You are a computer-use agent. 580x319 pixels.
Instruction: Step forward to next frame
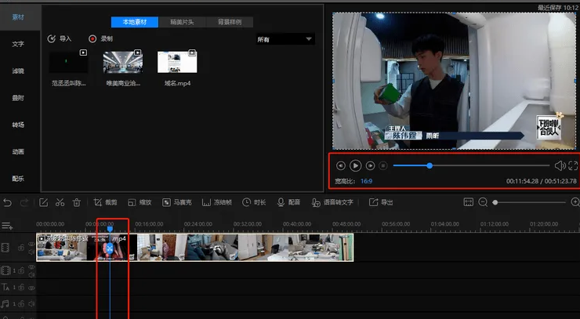[x=370, y=166]
